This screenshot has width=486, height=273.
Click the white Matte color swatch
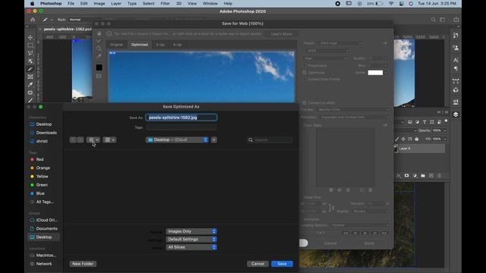click(375, 73)
